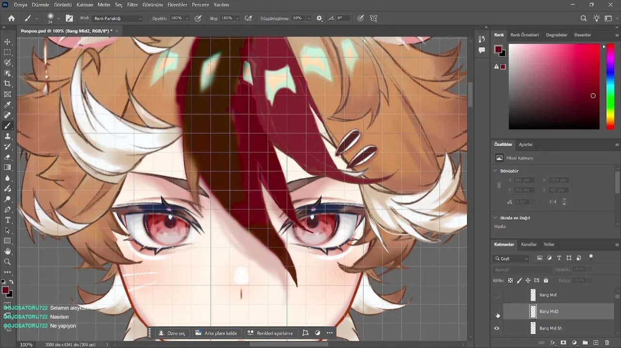Open the workspace switcher dropdown
621x348 pixels.
pos(609,18)
